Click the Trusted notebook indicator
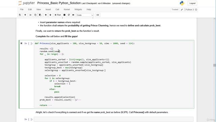 (x=175, y=9)
